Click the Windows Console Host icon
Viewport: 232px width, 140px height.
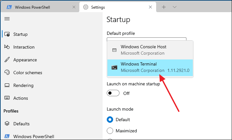tap(114, 50)
